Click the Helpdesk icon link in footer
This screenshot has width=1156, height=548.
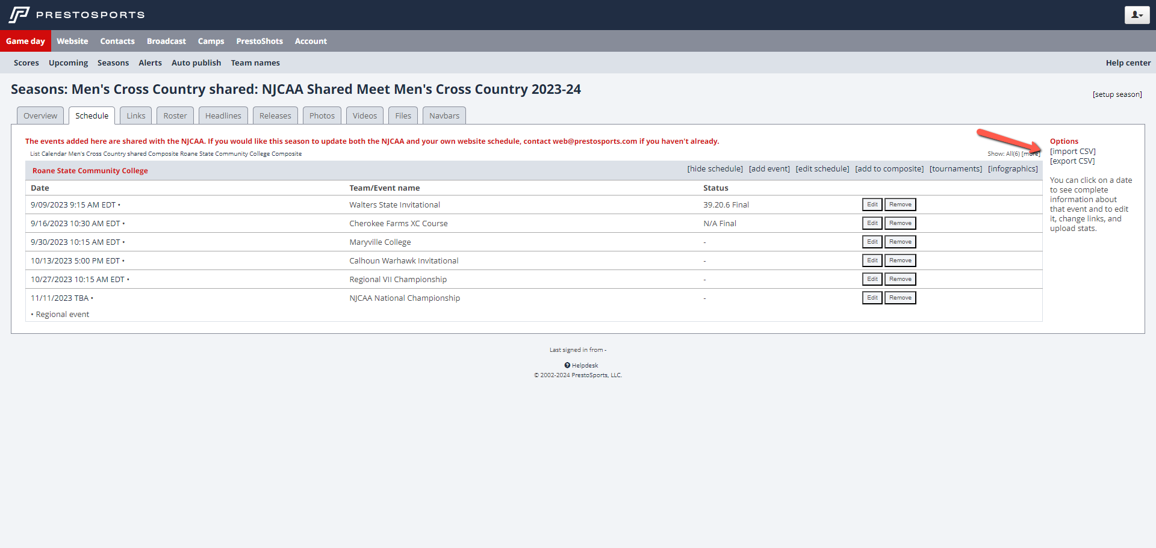[567, 365]
